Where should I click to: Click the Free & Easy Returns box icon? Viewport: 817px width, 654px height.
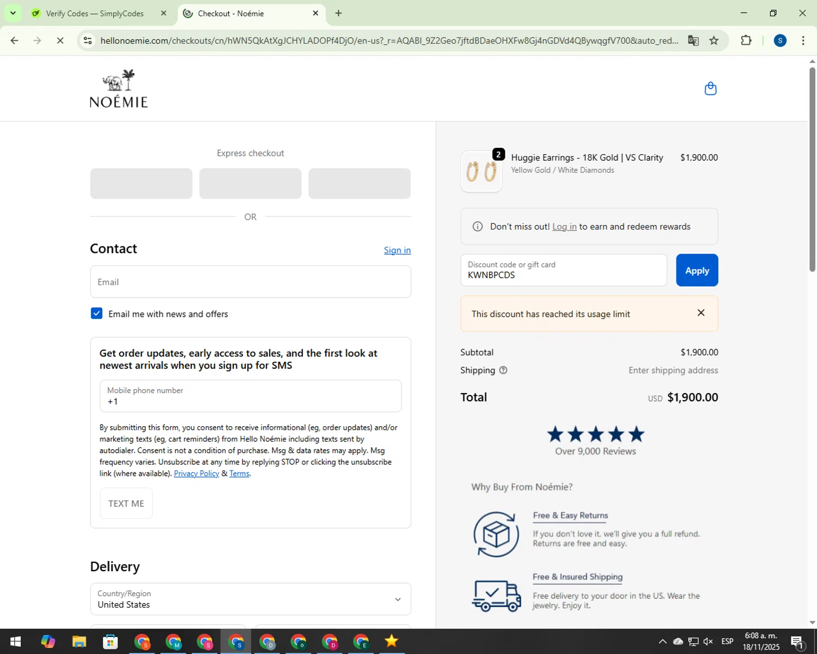pyautogui.click(x=496, y=534)
